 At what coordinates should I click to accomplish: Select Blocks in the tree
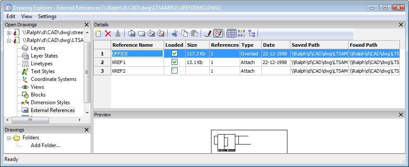tap(38, 95)
